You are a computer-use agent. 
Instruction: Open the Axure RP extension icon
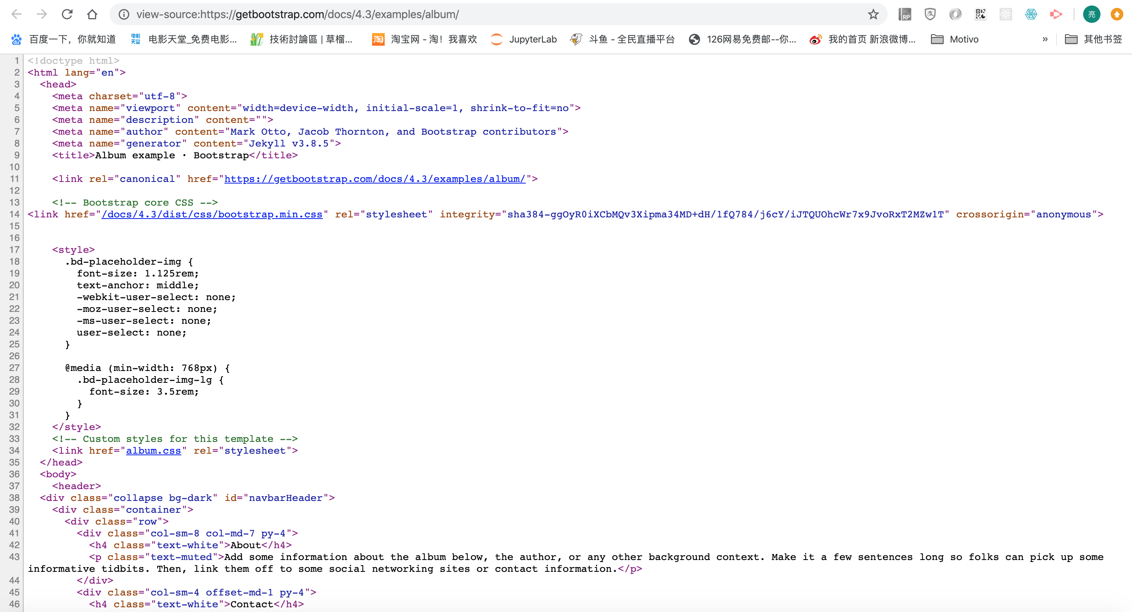(904, 15)
